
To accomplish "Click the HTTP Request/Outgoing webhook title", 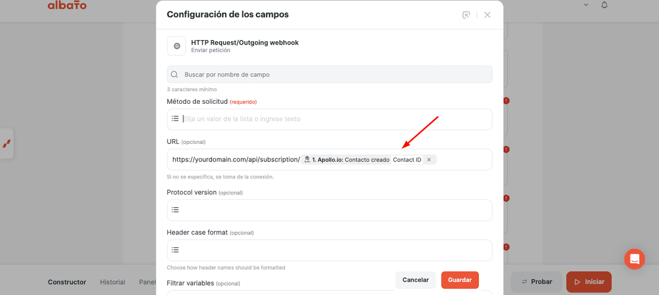I will pos(245,42).
